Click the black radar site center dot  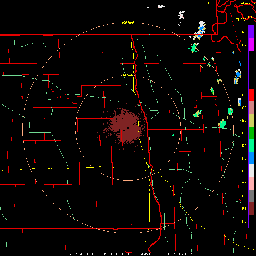pos(128,128)
